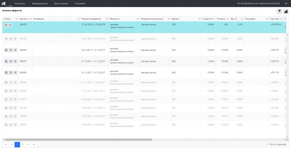Click the vertical scrollbar up arrow

pyautogui.click(x=287, y=35)
